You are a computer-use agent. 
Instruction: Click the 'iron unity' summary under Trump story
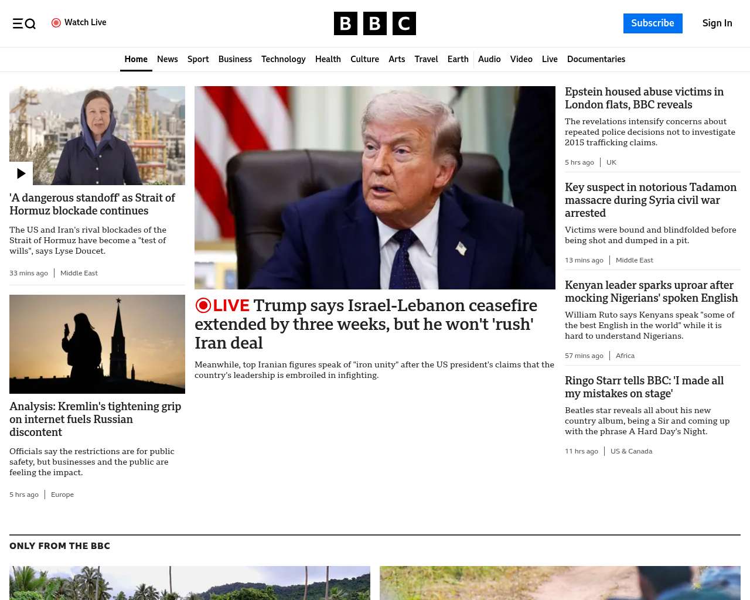pos(374,370)
